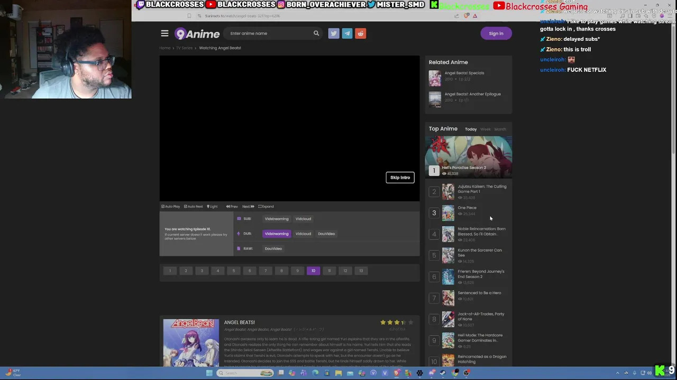Screen dimensions: 677x380
Task: Select episode 11
Action: pyautogui.click(x=329, y=271)
